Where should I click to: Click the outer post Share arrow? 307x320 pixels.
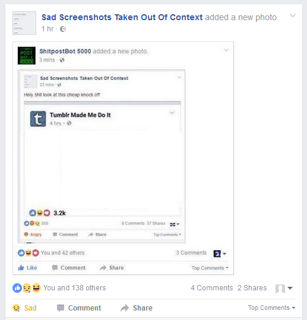coord(125,308)
